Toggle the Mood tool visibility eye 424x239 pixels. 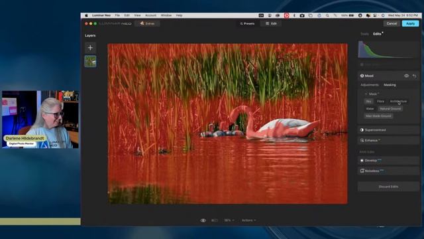(406, 76)
